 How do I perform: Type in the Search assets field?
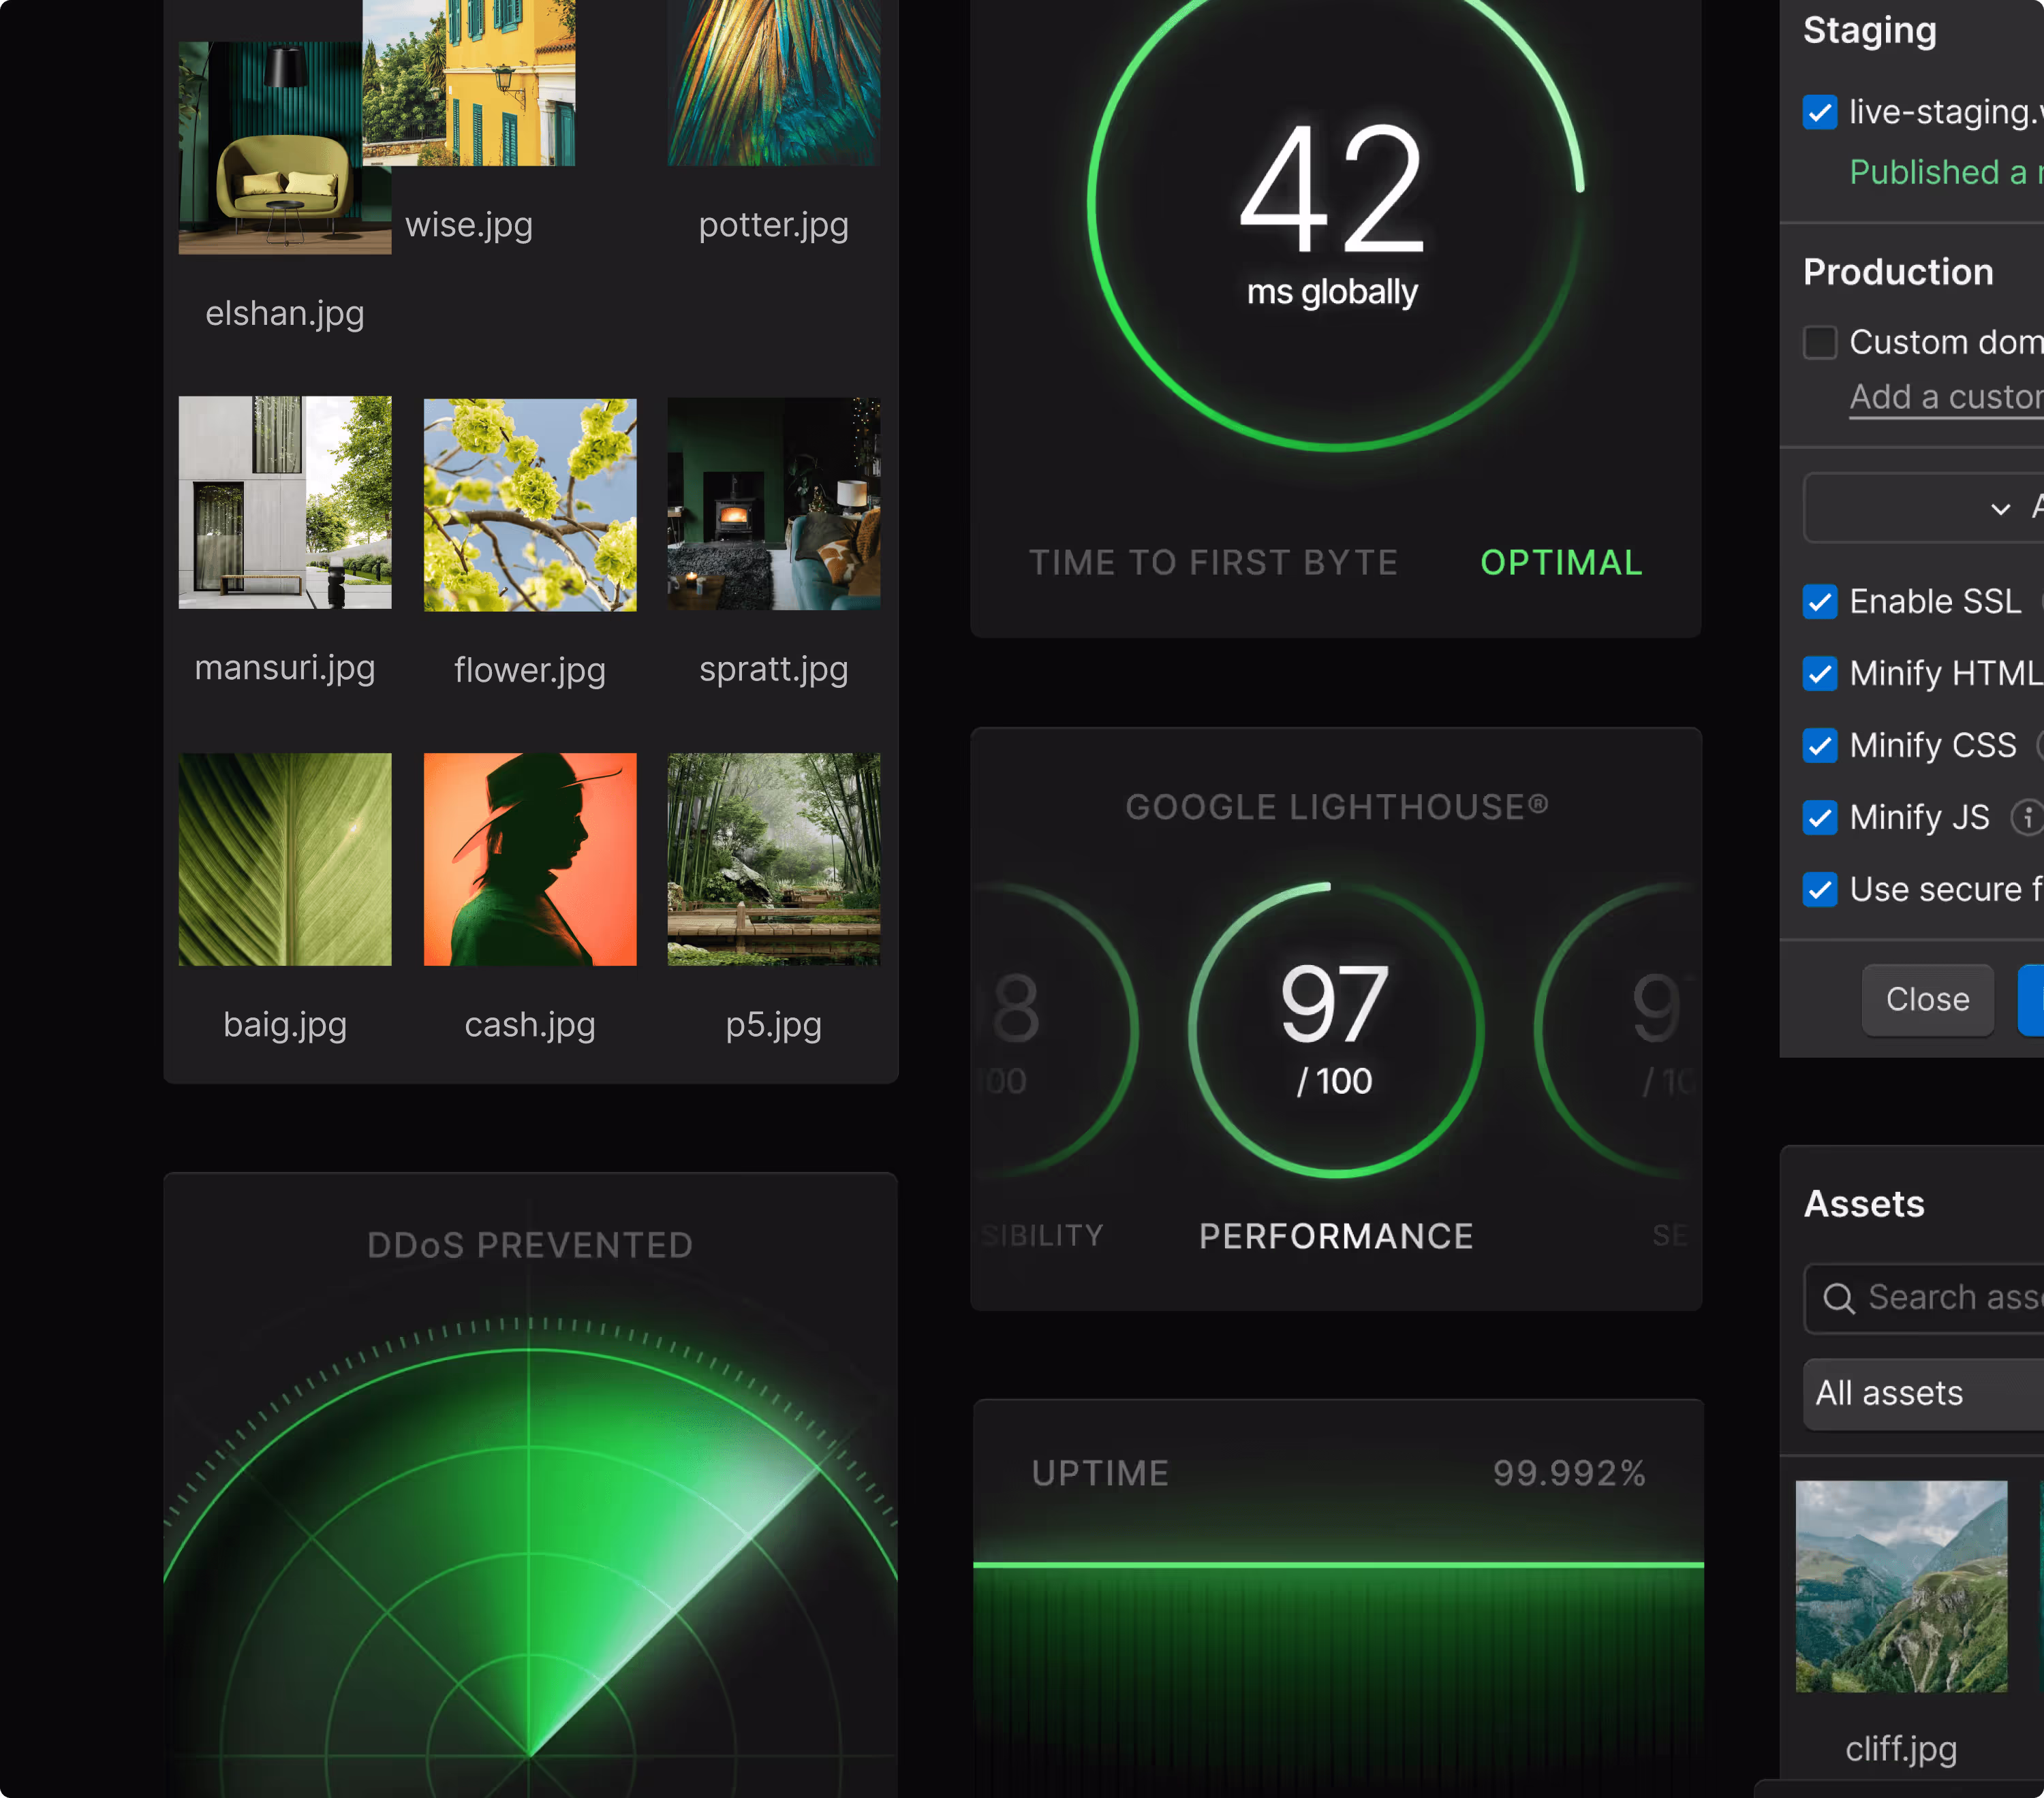point(1950,1298)
